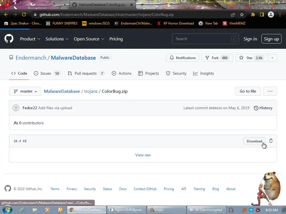Open the MalwareDatabase repository title link

tap(73, 58)
